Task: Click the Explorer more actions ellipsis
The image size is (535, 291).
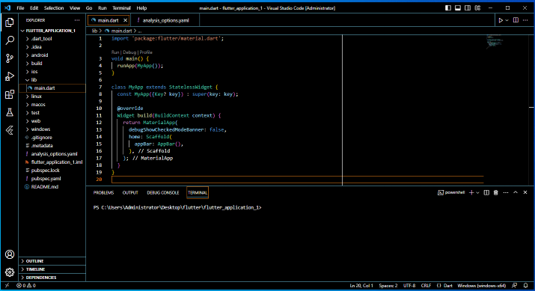Action: (77, 20)
